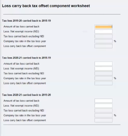Click NEI field under 2020-21 carried back to 2019-20
Screen dimensions: 128x136
[104, 106]
